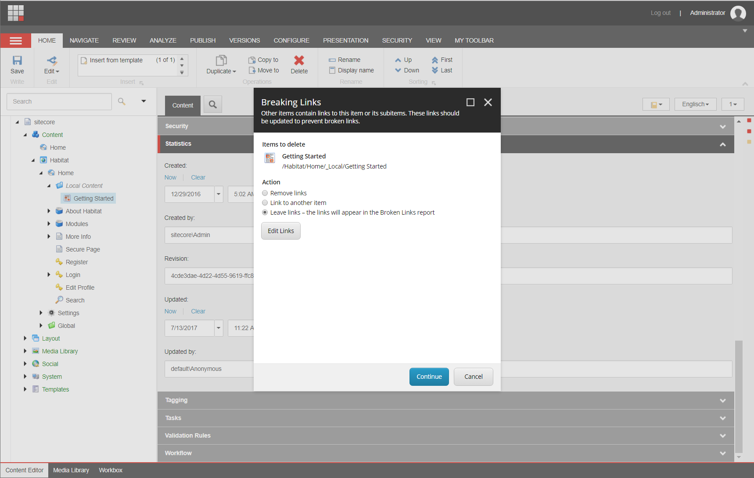
Task: Open the Sitecore launchpad grid icon
Action: point(16,13)
